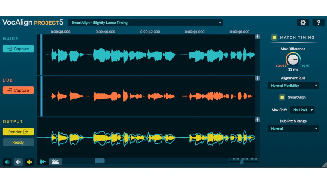Play the Output audio via yellow speaker

tap(29, 162)
